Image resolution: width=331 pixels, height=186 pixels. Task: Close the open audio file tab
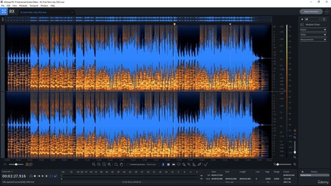[x=72, y=12]
